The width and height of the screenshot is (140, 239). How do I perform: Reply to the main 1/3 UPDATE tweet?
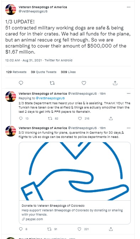click(21, 83)
